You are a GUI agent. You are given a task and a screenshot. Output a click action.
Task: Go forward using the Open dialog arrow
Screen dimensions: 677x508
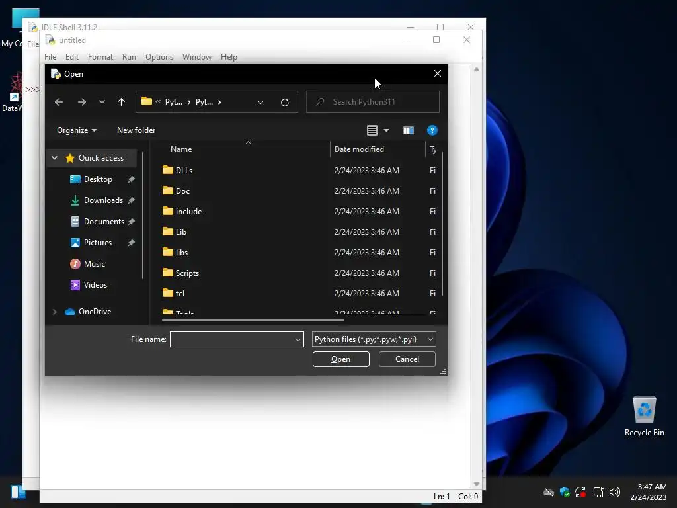coord(81,102)
